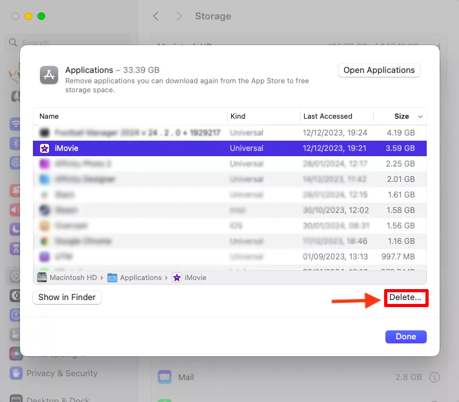Click the Mail envelope icon in Storage window

click(165, 377)
